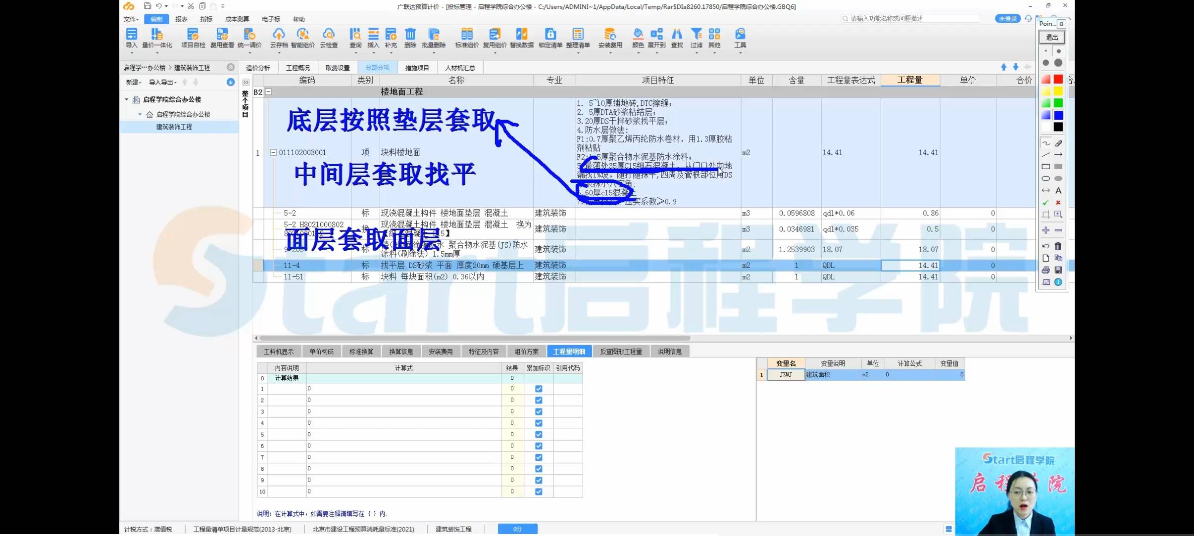Screen dimensions: 1194x536
Task: Pick black color swatch
Action: coord(1058,127)
